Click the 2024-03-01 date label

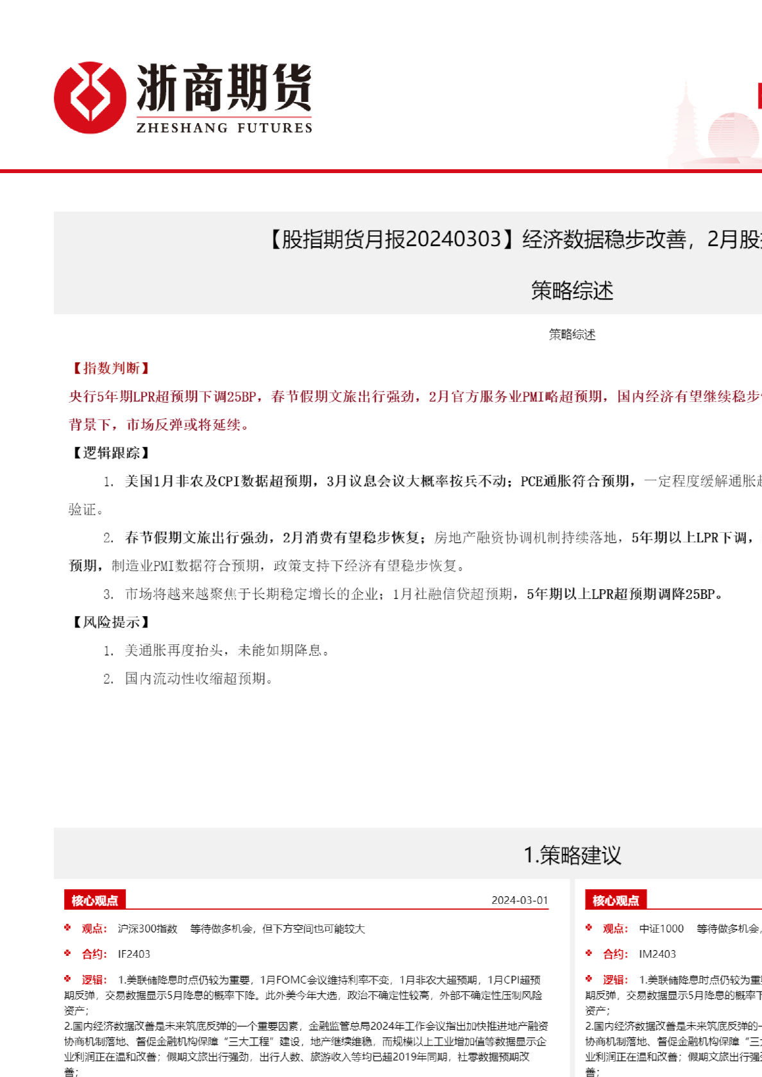[x=520, y=900]
